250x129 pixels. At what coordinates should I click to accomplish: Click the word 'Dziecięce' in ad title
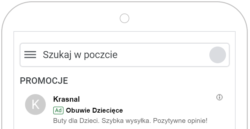click(108, 111)
